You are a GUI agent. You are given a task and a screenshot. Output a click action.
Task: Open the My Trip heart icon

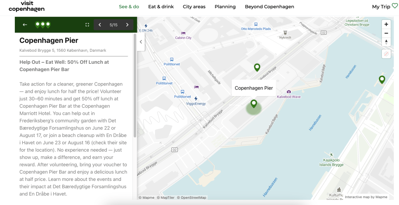coord(395,6)
